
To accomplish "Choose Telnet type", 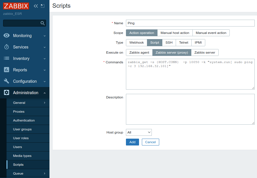I will pos(184,43).
